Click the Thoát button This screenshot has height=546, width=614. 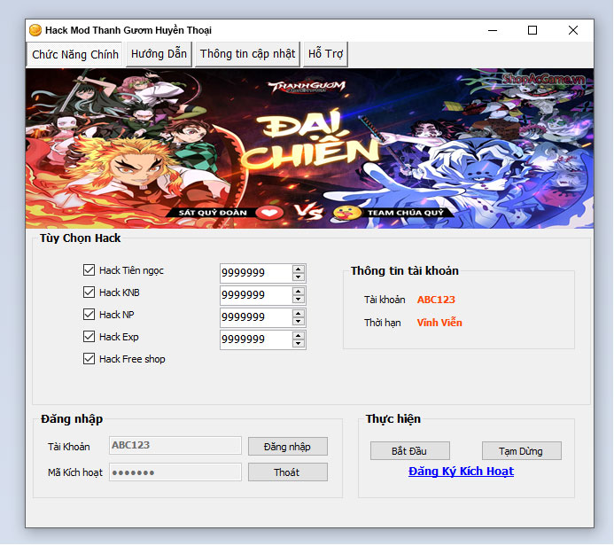pyautogui.click(x=287, y=472)
